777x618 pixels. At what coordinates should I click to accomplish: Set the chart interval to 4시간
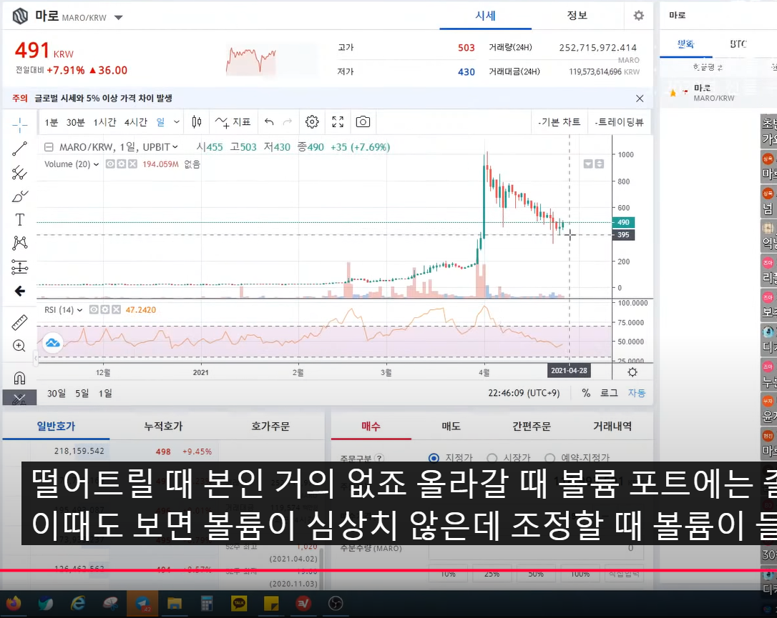tap(136, 122)
